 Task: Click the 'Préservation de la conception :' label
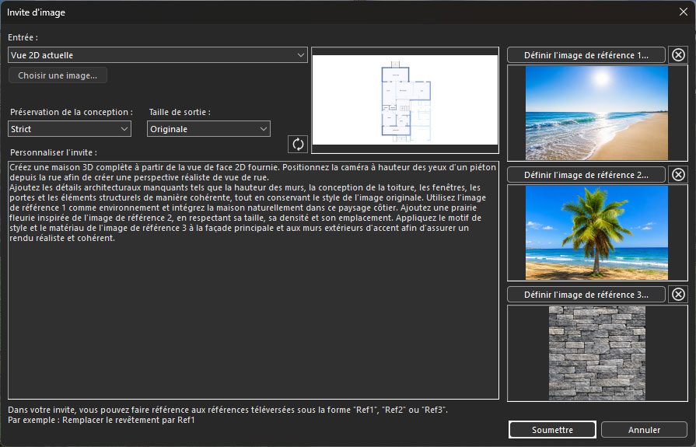(72, 112)
